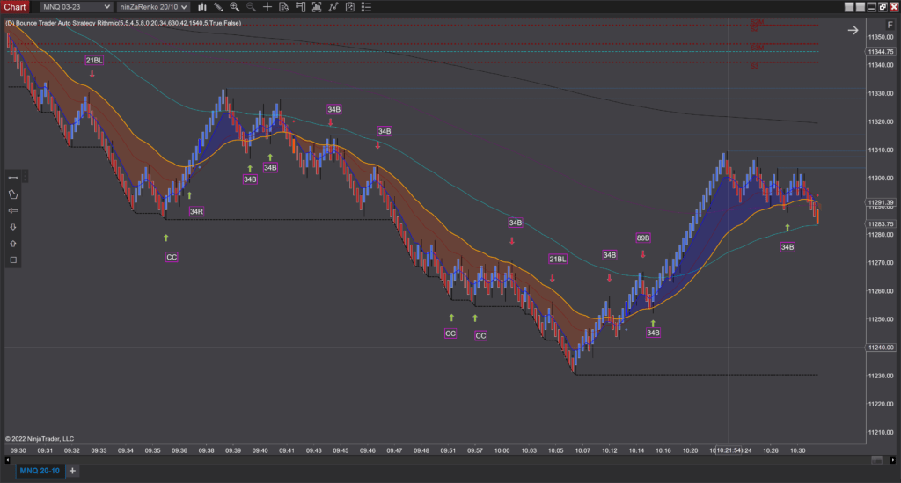Select the Bounce Trader Auto Strategy label

(x=123, y=23)
